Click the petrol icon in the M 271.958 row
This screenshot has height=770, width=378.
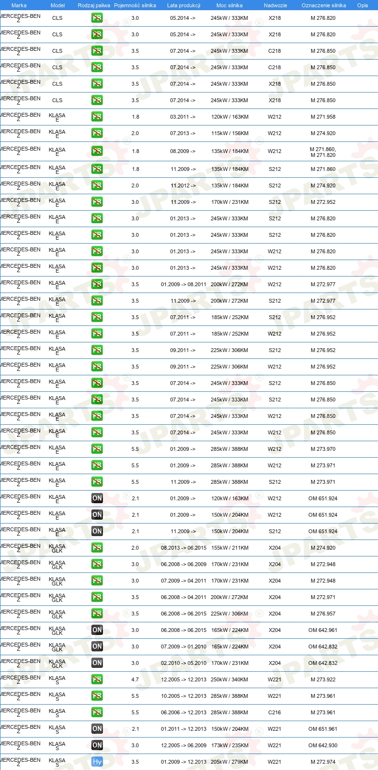tap(97, 117)
